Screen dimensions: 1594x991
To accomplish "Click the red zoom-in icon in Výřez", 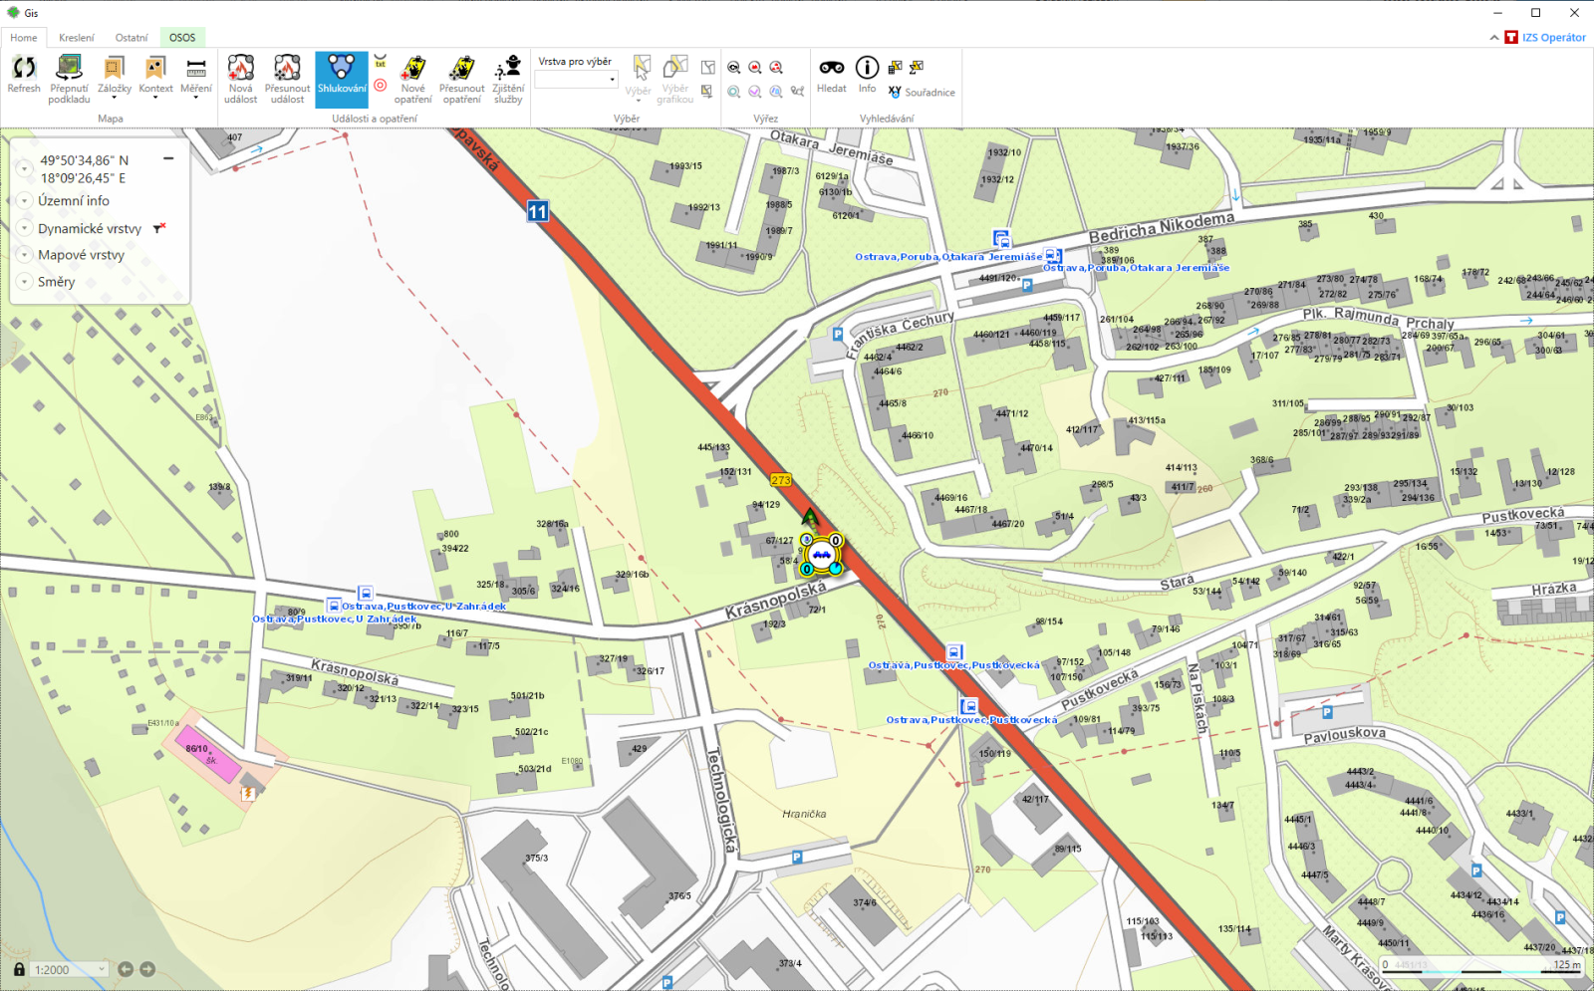I will (x=755, y=68).
